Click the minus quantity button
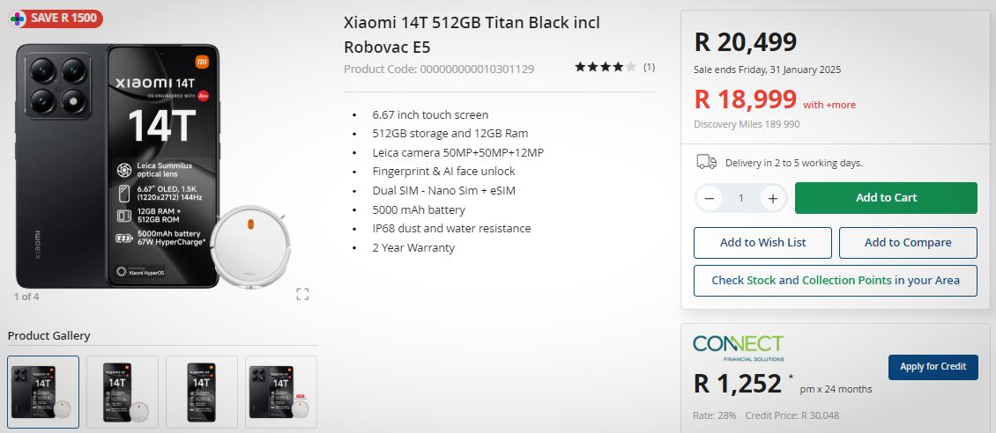 coord(709,198)
